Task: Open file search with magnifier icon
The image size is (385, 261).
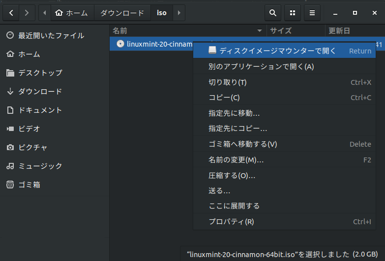Action: pyautogui.click(x=273, y=13)
